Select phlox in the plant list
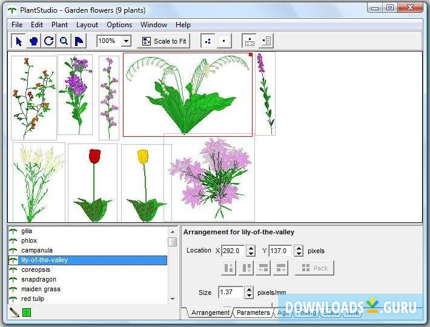430x327 pixels. [x=88, y=240]
